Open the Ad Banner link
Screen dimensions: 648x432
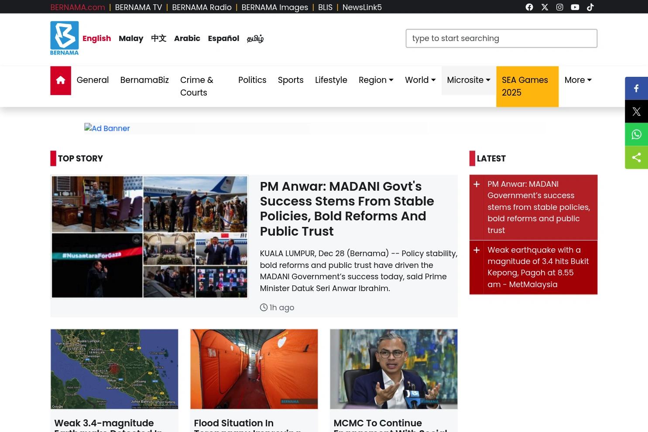click(107, 128)
